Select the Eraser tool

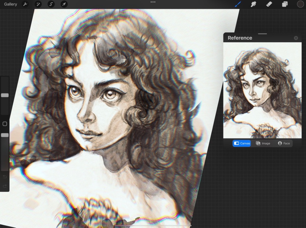[269, 4]
